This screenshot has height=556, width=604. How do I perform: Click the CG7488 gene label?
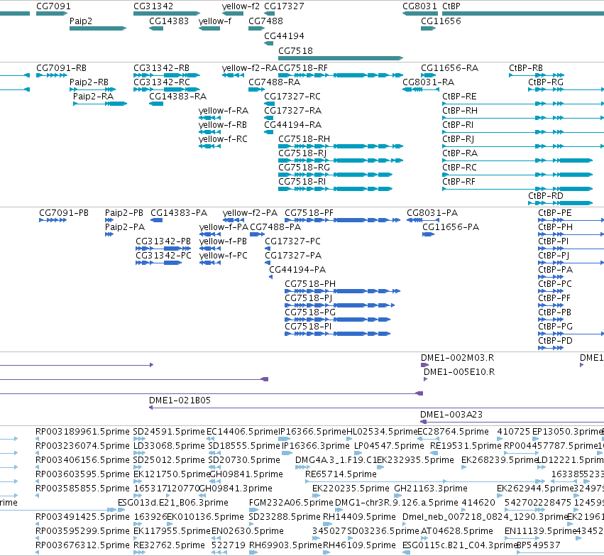265,21
